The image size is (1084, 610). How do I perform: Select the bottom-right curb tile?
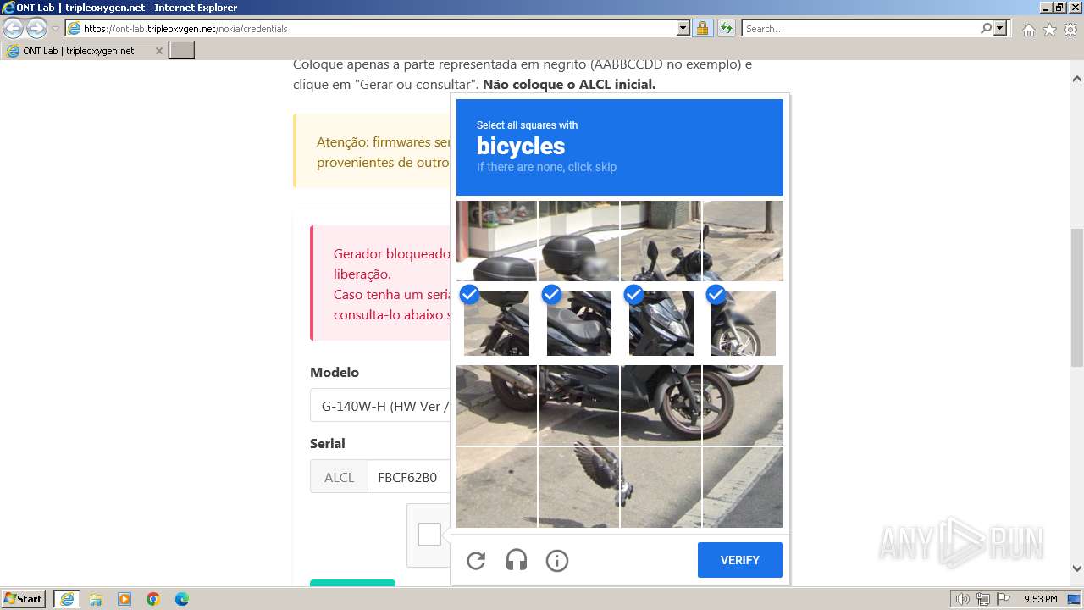(x=743, y=487)
